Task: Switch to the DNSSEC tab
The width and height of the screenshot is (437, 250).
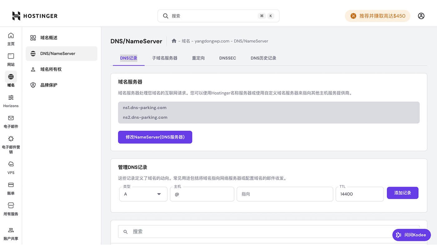Action: coord(227,58)
